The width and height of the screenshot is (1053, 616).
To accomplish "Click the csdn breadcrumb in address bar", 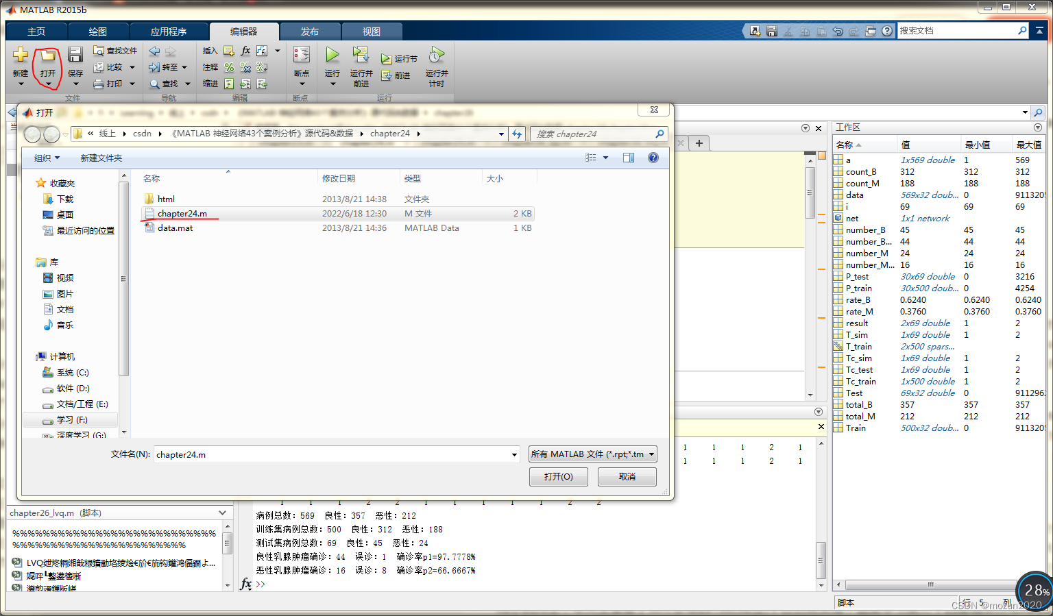I will pos(143,134).
